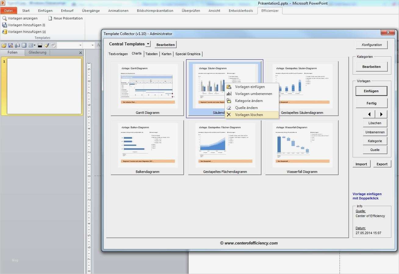Open the font name dropdown in quick toolbar
The width and height of the screenshot is (399, 274).
[x=81, y=45]
